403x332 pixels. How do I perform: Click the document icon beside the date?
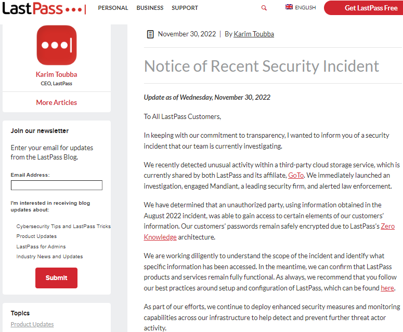click(x=150, y=34)
